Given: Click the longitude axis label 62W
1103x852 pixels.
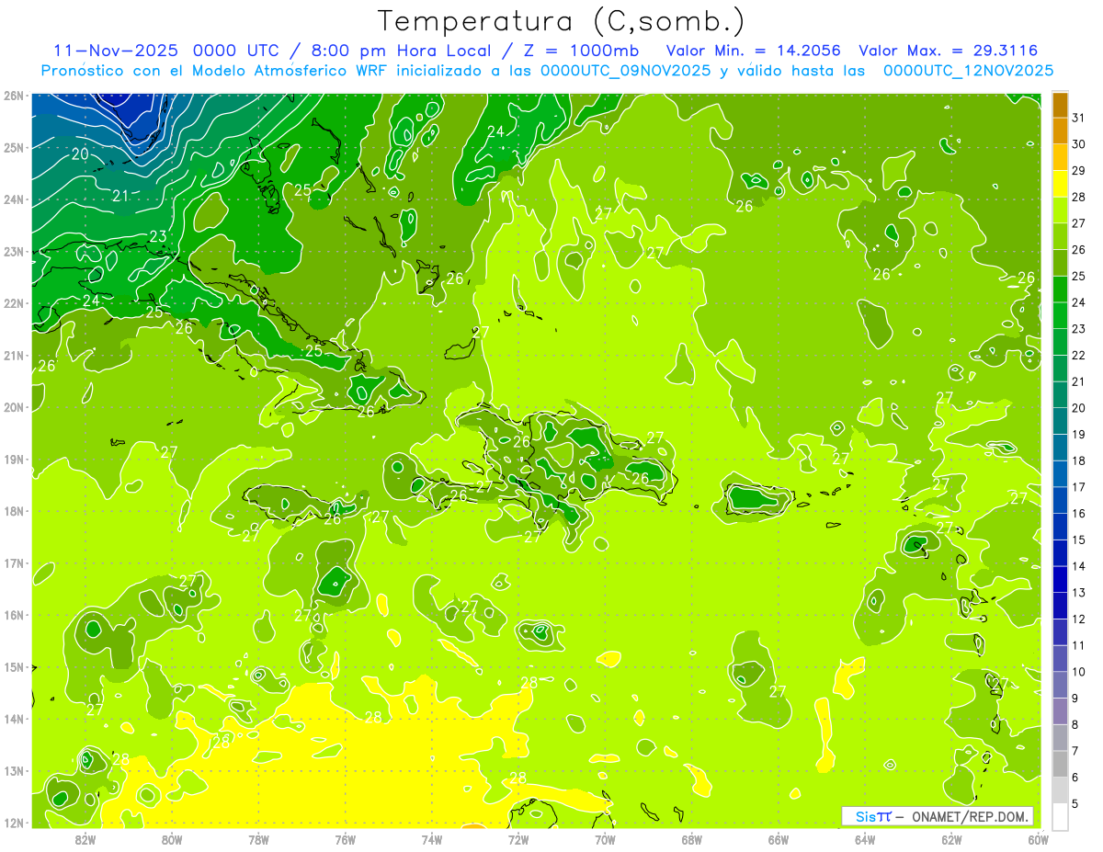Looking at the screenshot, I should pos(951,839).
